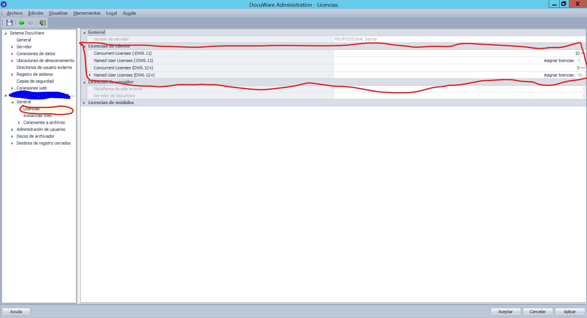The height and width of the screenshot is (318, 587).
Task: Open the Herramientas menu
Action: tap(87, 13)
